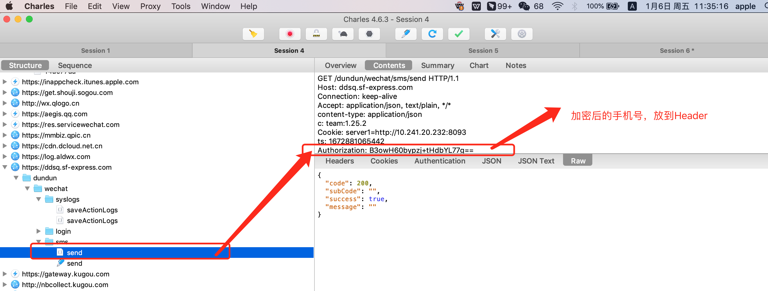This screenshot has height=291, width=768.
Task: Open the Notes tab
Action: (x=516, y=65)
